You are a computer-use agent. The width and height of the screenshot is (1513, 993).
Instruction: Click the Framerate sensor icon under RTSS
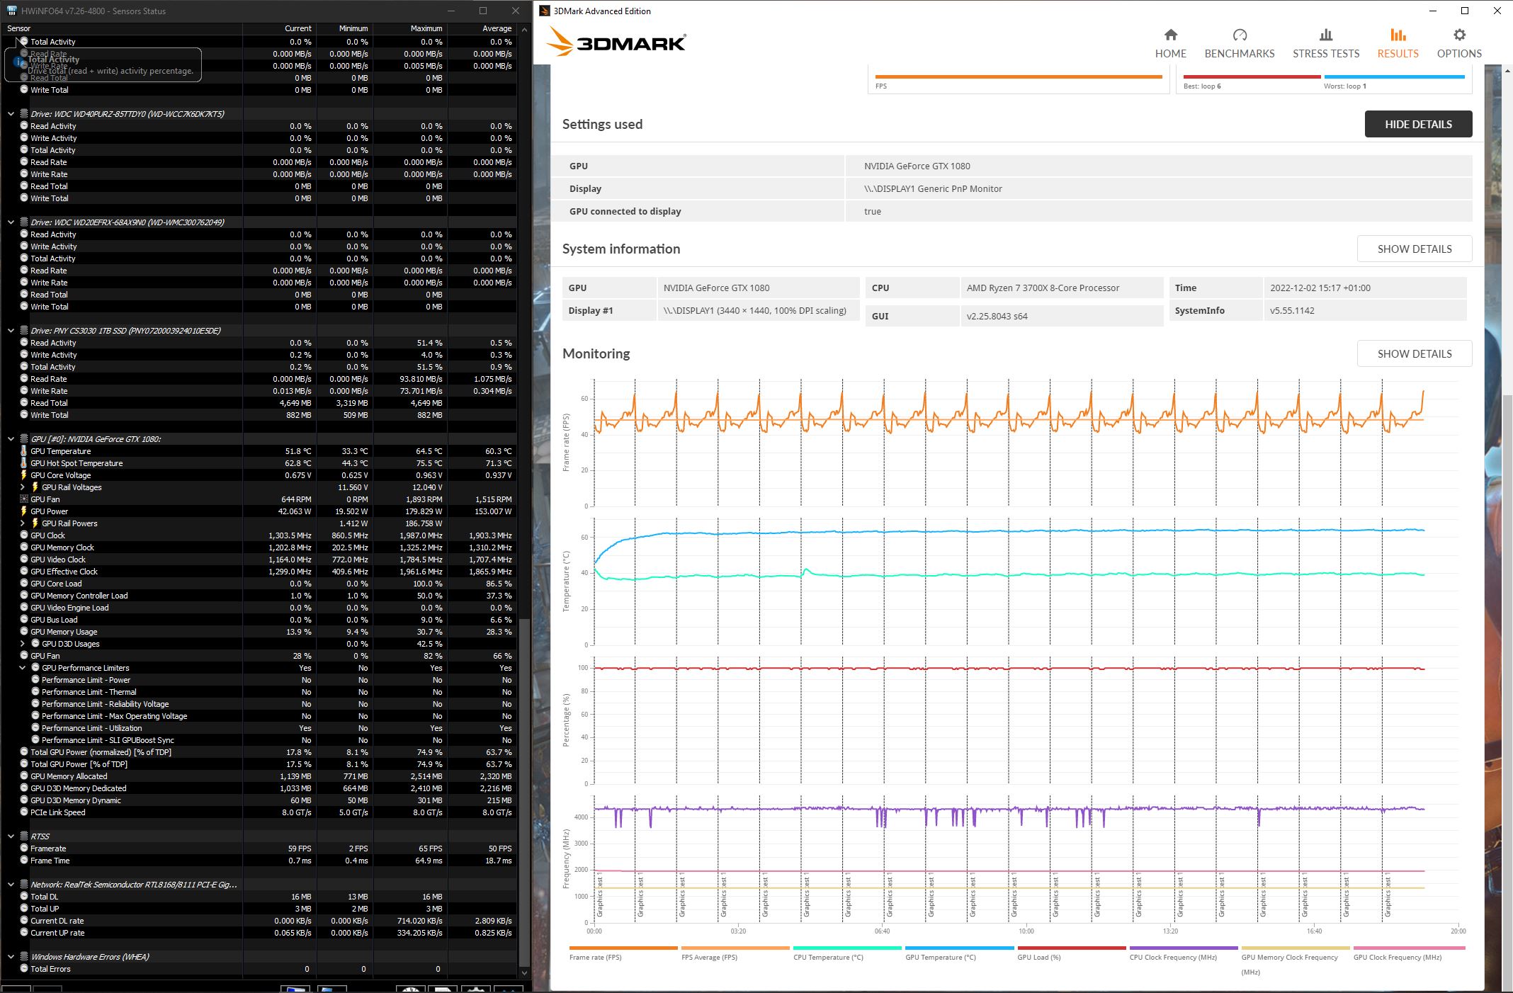[x=24, y=849]
